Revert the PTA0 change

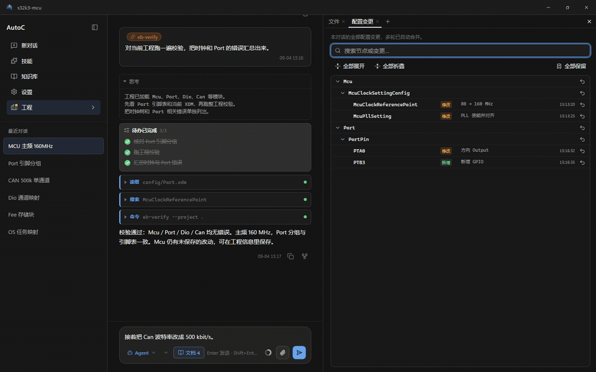[x=582, y=151]
